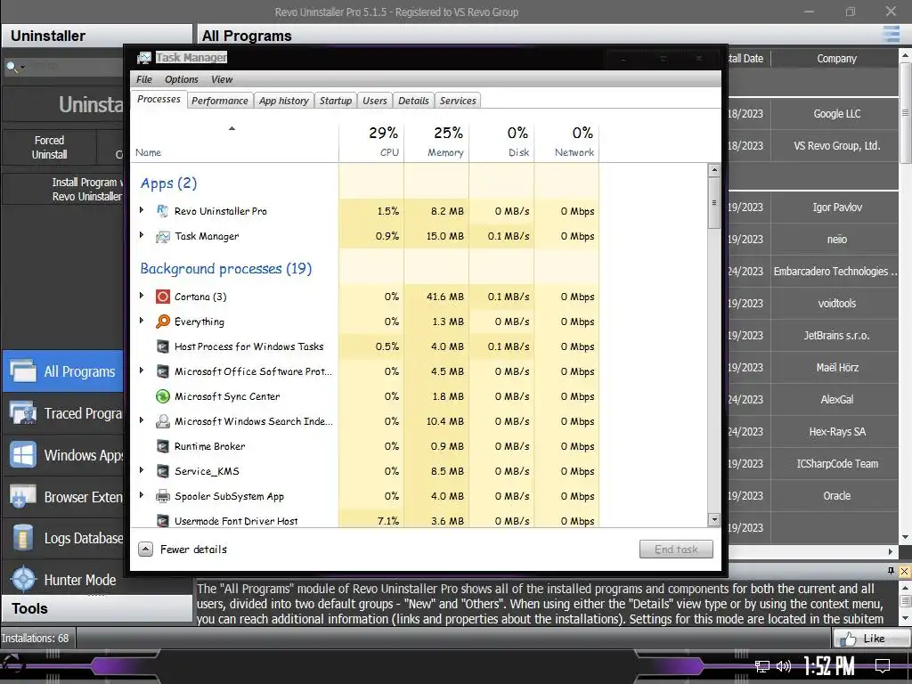Image resolution: width=912 pixels, height=684 pixels.
Task: Click the Microsoft Office Software Protection icon
Action: 163,371
